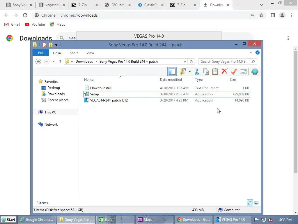This screenshot has width=298, height=224.
Task: Click the Paste clipboard icon
Action: [x=215, y=72]
